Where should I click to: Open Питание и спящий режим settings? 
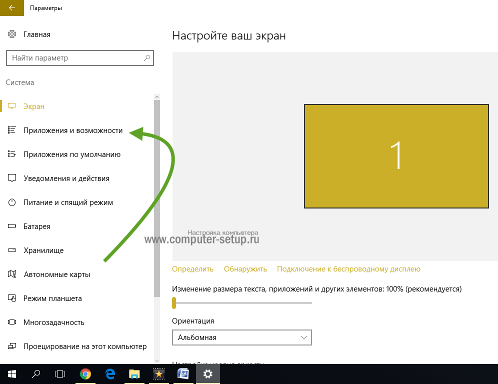(68, 202)
